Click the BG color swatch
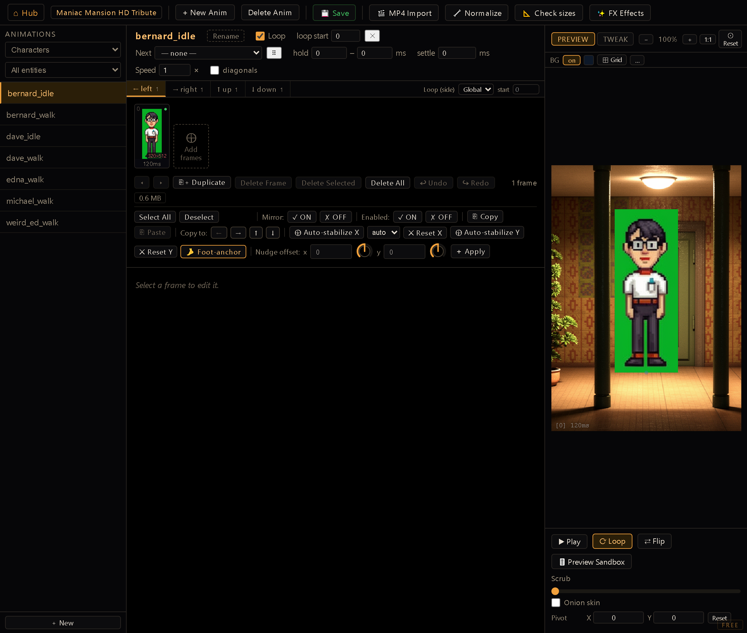Image resolution: width=747 pixels, height=633 pixels. pos(588,60)
